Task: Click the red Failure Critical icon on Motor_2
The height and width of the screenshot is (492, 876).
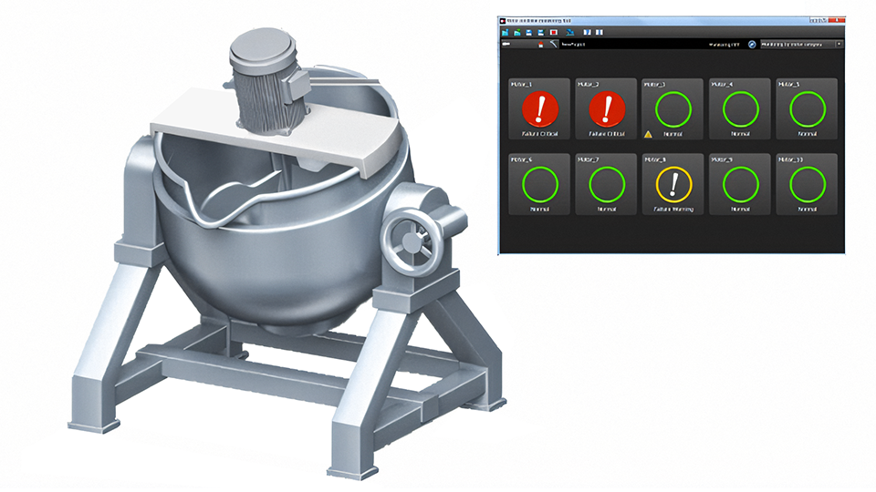Action: (x=607, y=109)
